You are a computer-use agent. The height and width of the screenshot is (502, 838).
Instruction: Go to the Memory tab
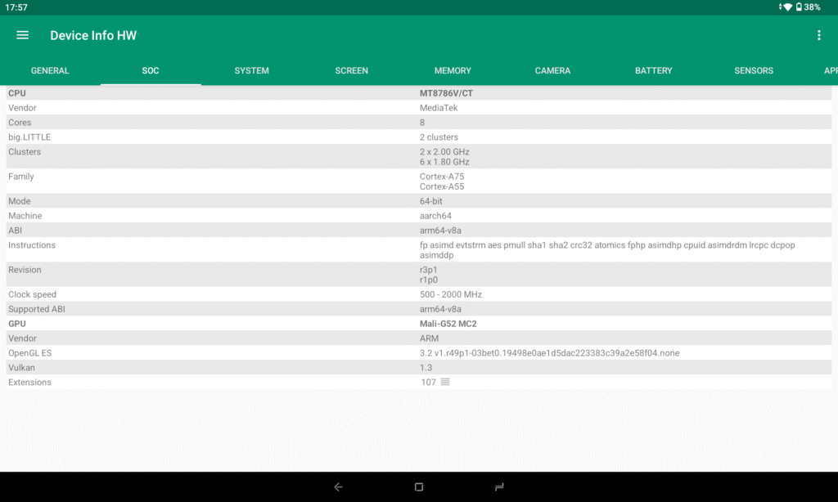point(453,71)
